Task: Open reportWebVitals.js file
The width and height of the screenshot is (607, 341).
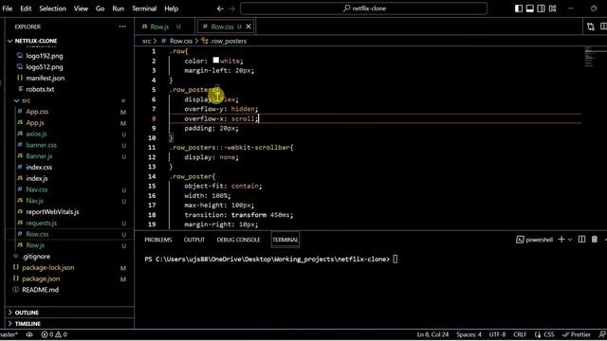Action: pyautogui.click(x=52, y=212)
